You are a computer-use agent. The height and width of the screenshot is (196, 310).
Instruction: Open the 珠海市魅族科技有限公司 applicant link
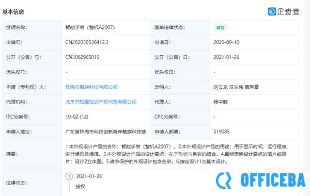pos(91,87)
